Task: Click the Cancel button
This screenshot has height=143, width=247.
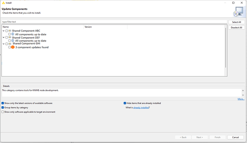Action: 236,137
